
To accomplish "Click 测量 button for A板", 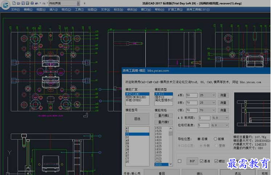I will (x=223, y=95).
